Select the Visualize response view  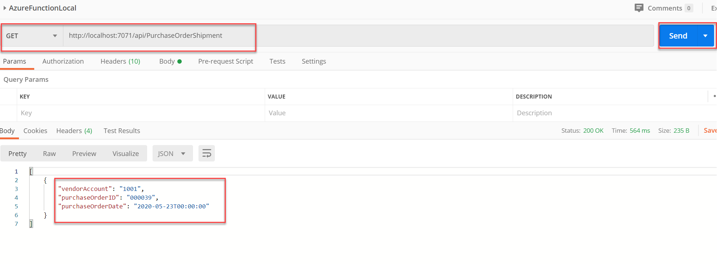coord(126,153)
